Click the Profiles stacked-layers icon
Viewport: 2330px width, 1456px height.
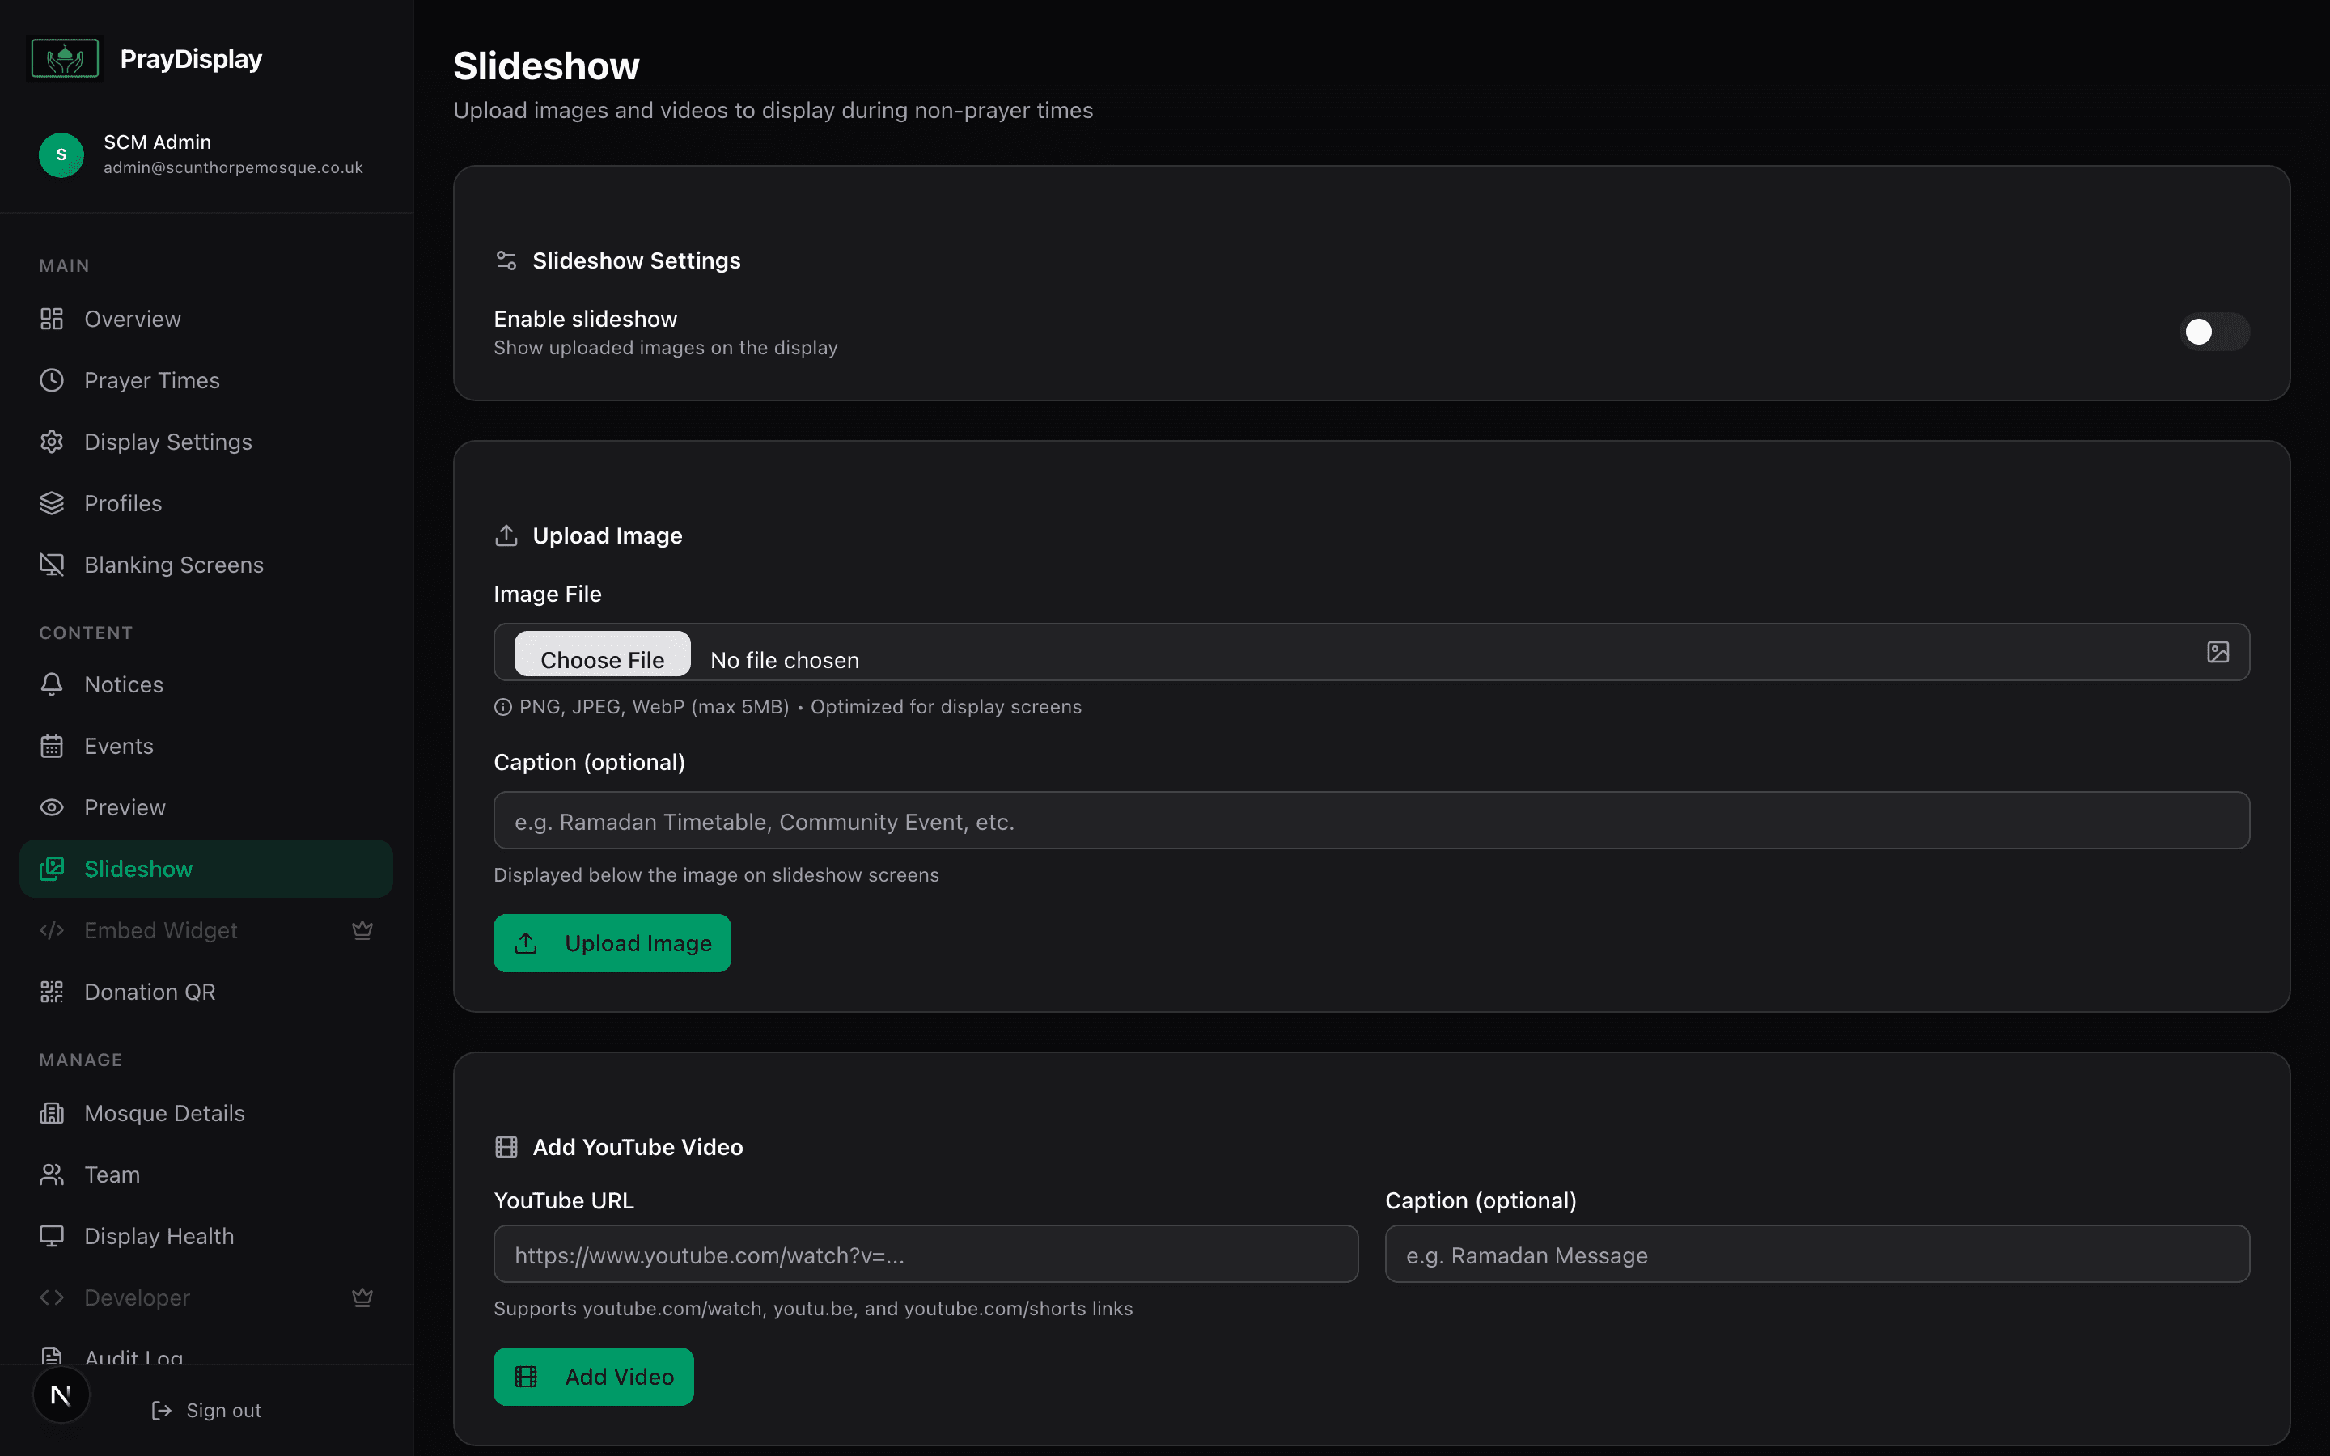(51, 502)
